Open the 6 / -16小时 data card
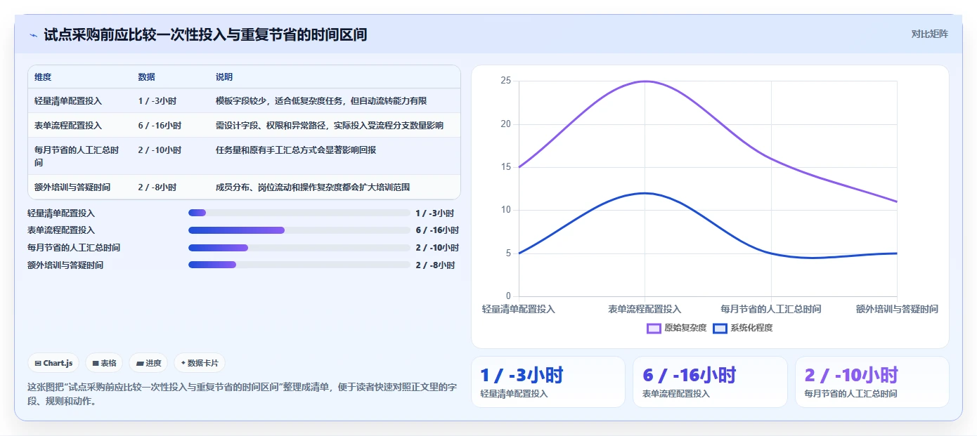Image resolution: width=977 pixels, height=436 pixels. pos(710,382)
